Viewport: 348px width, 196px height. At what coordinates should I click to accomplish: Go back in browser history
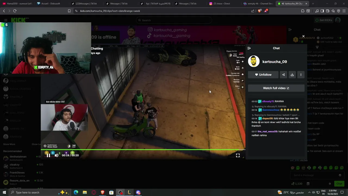click(4, 11)
